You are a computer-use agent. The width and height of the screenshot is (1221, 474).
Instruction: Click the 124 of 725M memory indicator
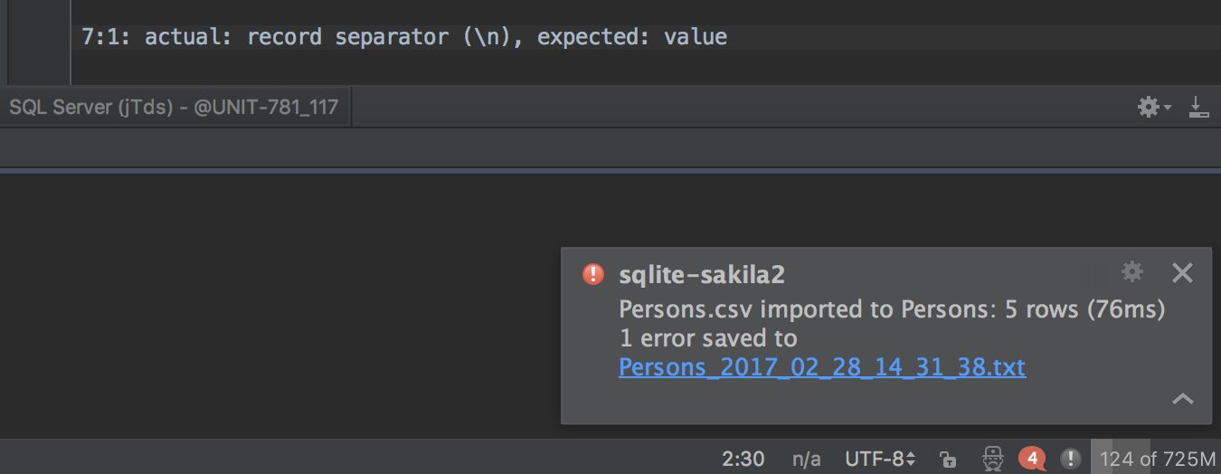point(1156,459)
